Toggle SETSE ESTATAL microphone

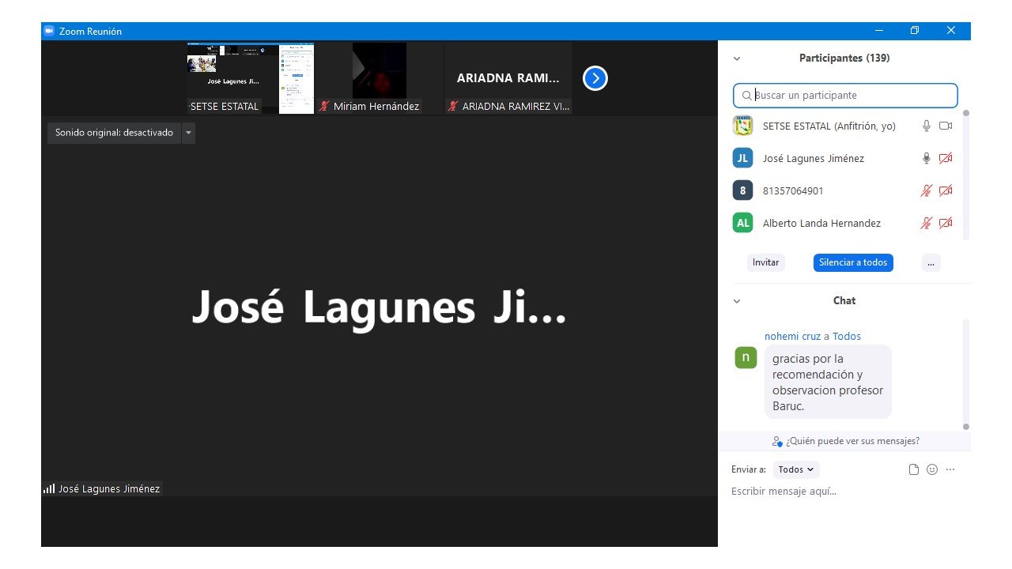click(x=927, y=126)
